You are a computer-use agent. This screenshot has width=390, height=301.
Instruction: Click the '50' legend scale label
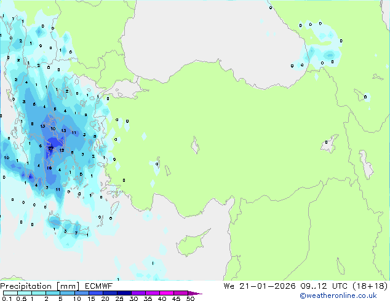click(x=191, y=299)
